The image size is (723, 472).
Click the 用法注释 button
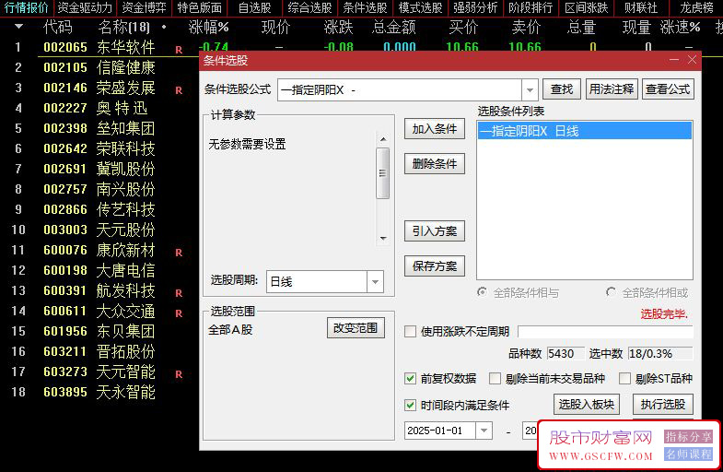(612, 89)
